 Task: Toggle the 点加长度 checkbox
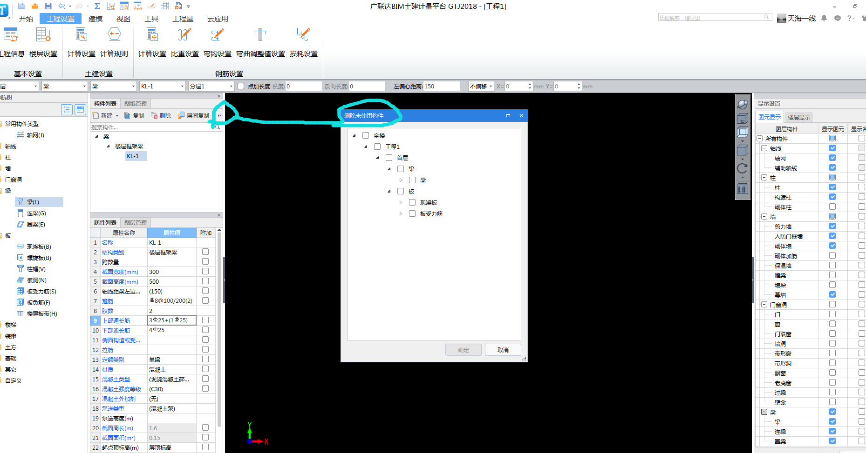click(241, 86)
